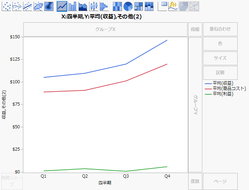
Task: Click the vertical グループY drop zone
Action: [195, 105]
